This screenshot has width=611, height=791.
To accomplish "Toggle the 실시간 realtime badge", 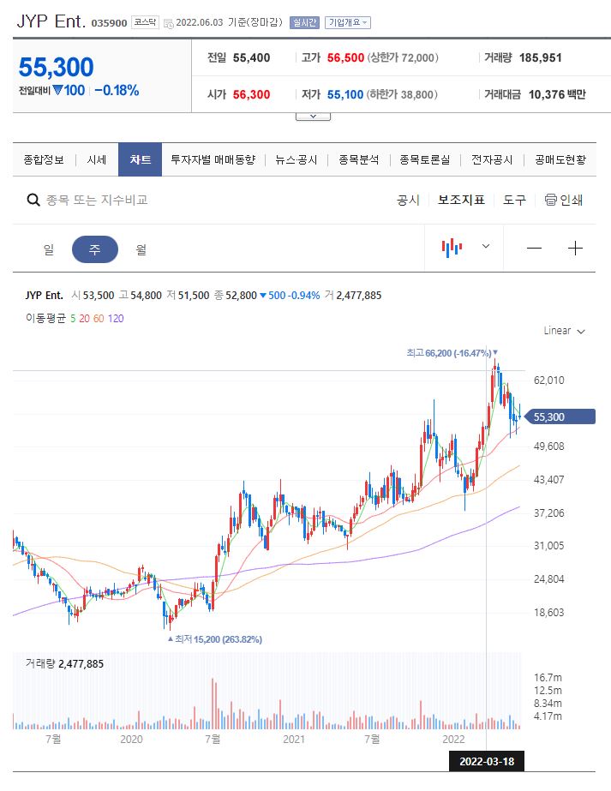I will 304,22.
